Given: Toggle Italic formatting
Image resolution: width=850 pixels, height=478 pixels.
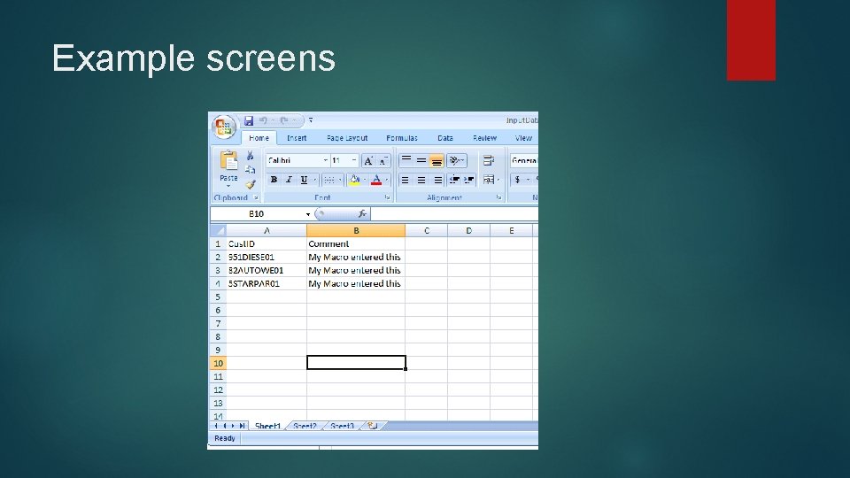Looking at the screenshot, I should point(289,180).
